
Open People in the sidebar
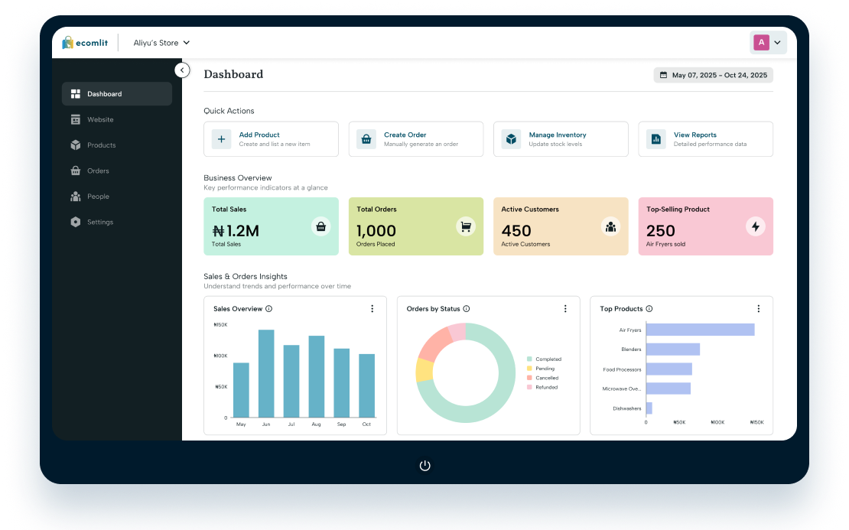117,197
